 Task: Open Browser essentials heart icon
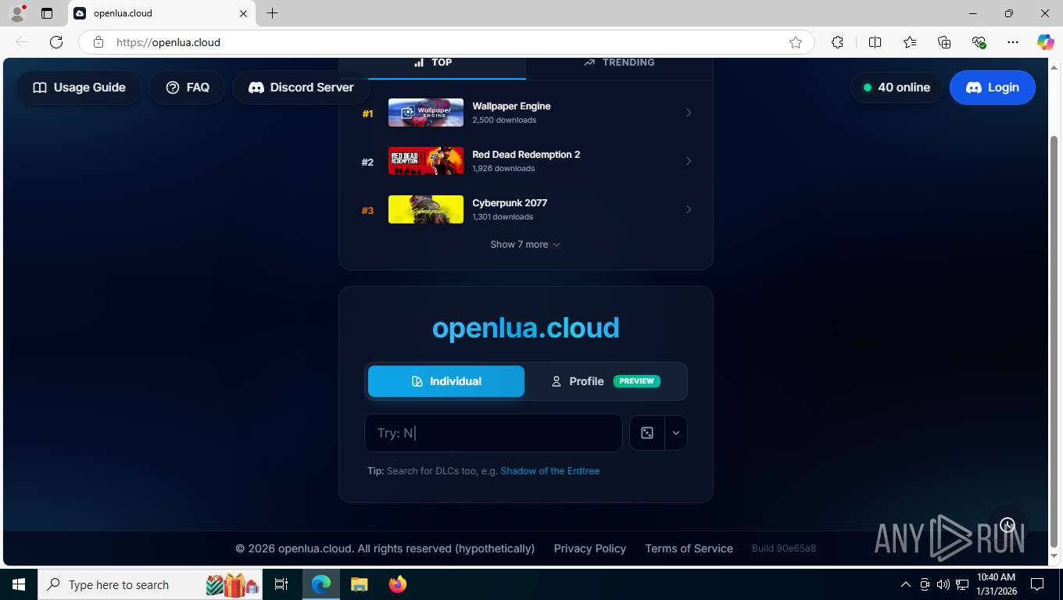[979, 42]
